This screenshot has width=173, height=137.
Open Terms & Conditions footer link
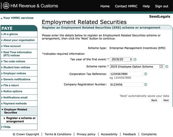pyautogui.click(x=58, y=134)
